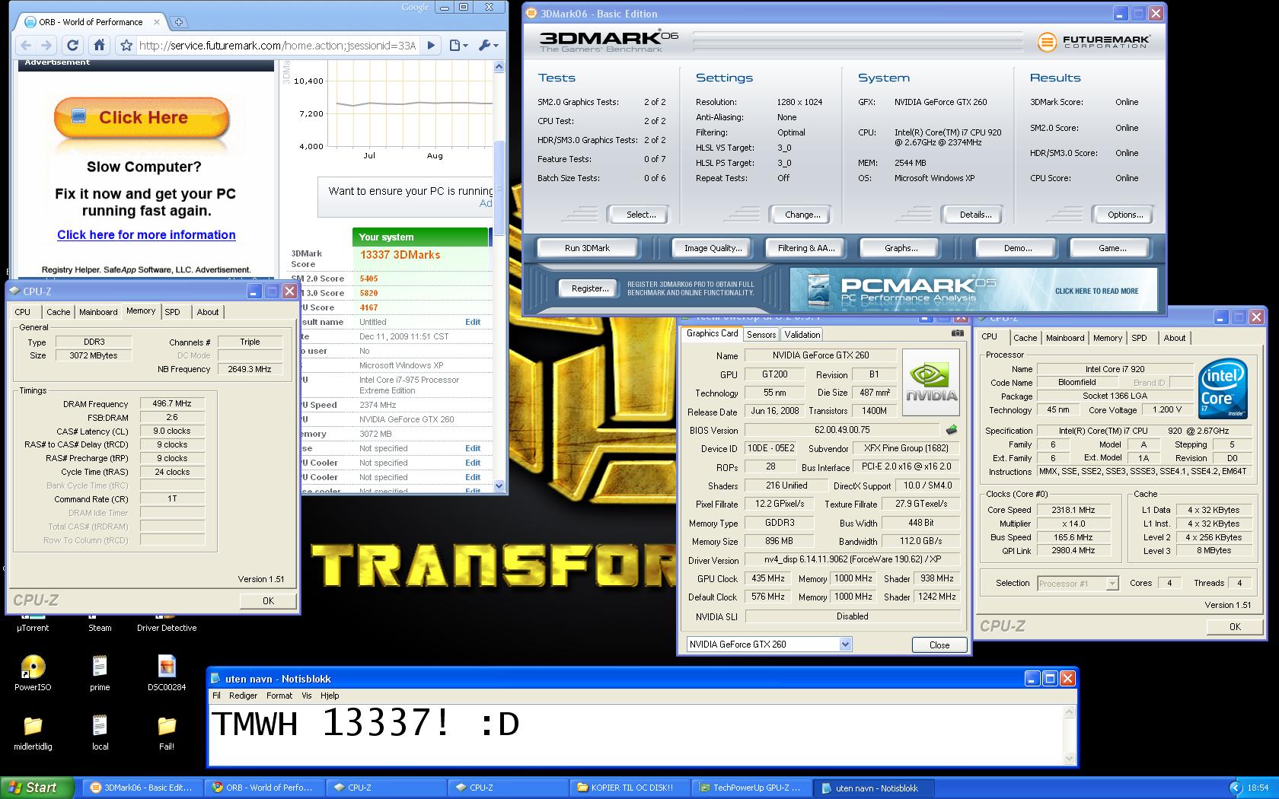Screen dimensions: 1279x799
Task: Click OK in the left CPU-Z window
Action: click(x=268, y=600)
